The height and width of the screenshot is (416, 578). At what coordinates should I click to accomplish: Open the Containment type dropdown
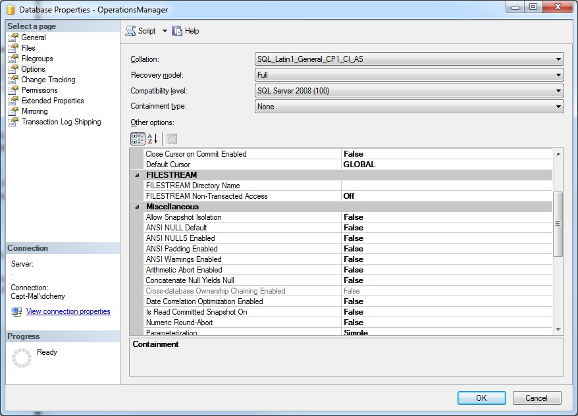pyautogui.click(x=409, y=107)
